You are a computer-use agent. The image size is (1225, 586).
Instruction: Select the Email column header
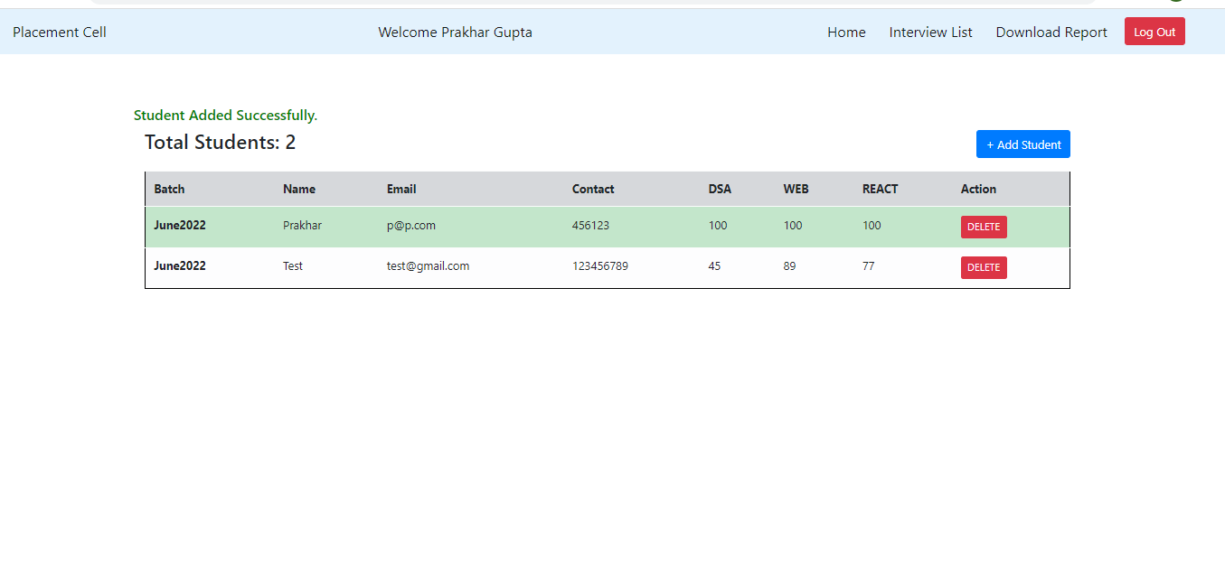click(x=400, y=189)
